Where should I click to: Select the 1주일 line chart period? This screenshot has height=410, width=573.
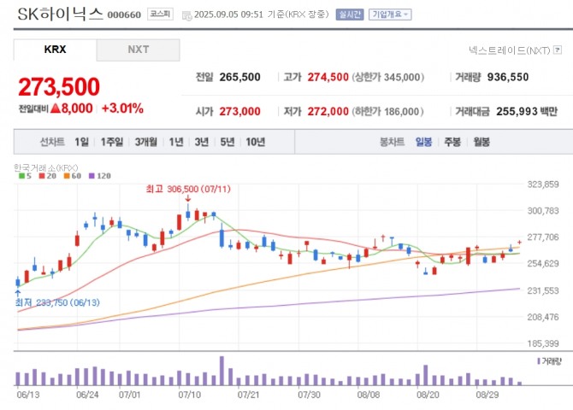[x=112, y=142]
